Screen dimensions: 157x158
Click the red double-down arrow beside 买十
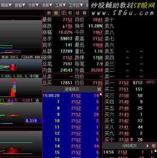(132, 140)
